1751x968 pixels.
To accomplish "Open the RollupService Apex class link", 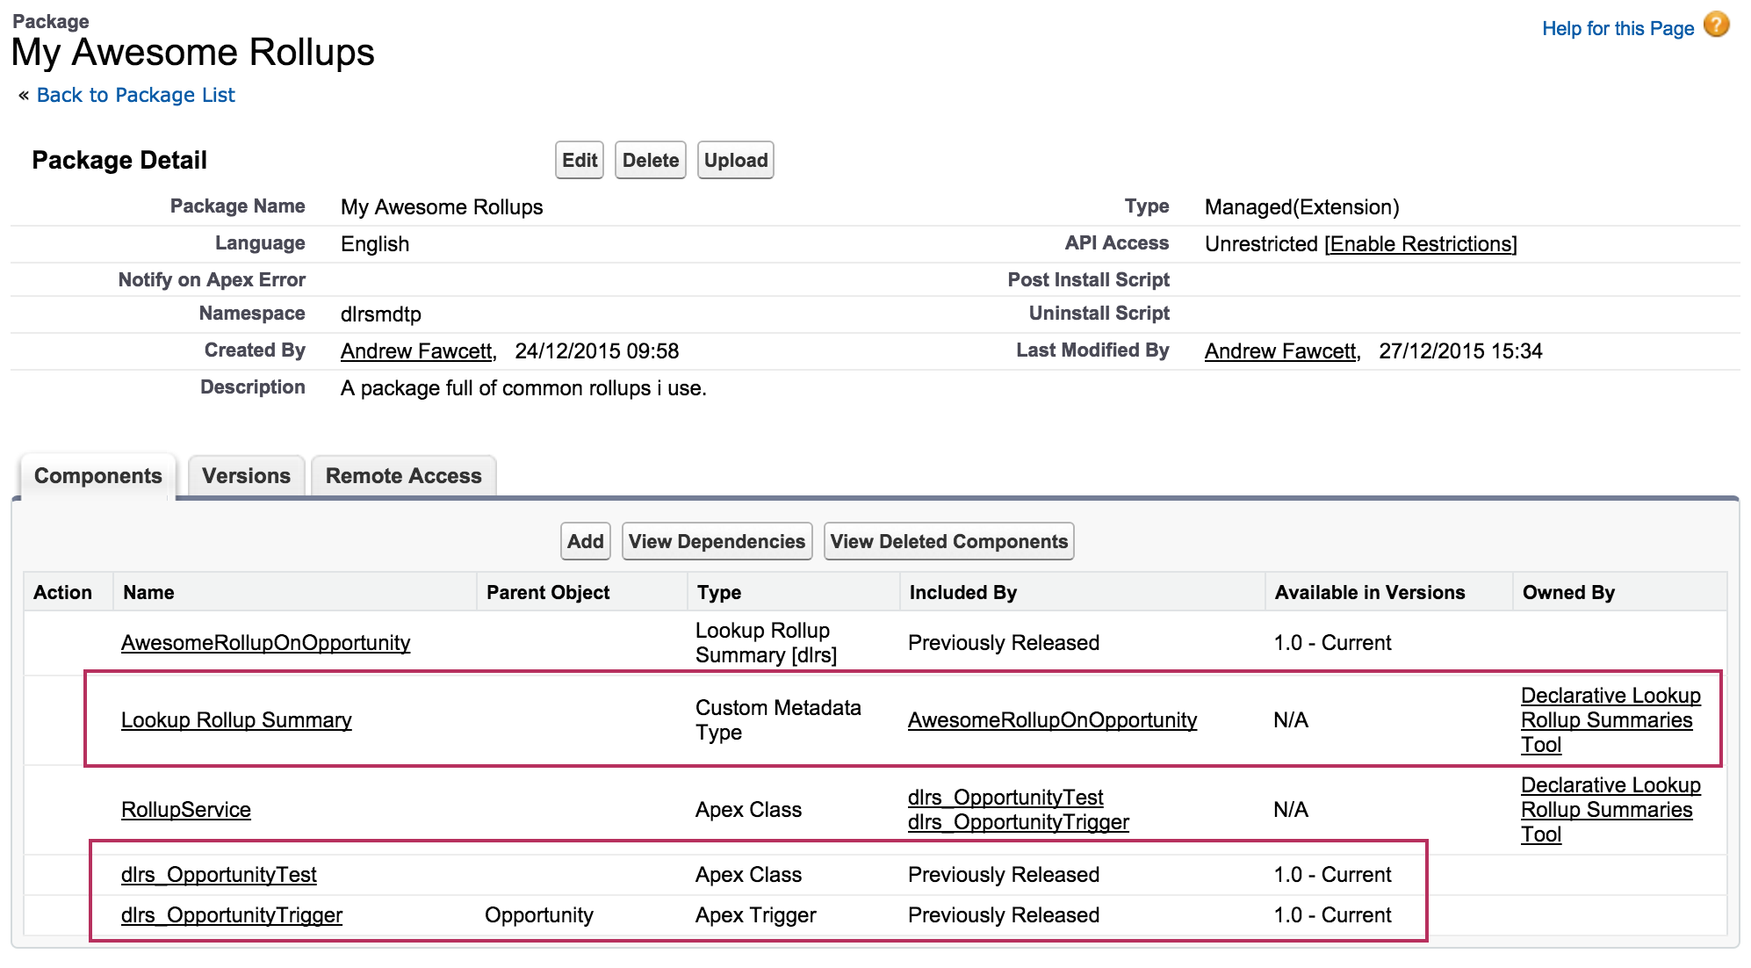I will tap(186, 810).
